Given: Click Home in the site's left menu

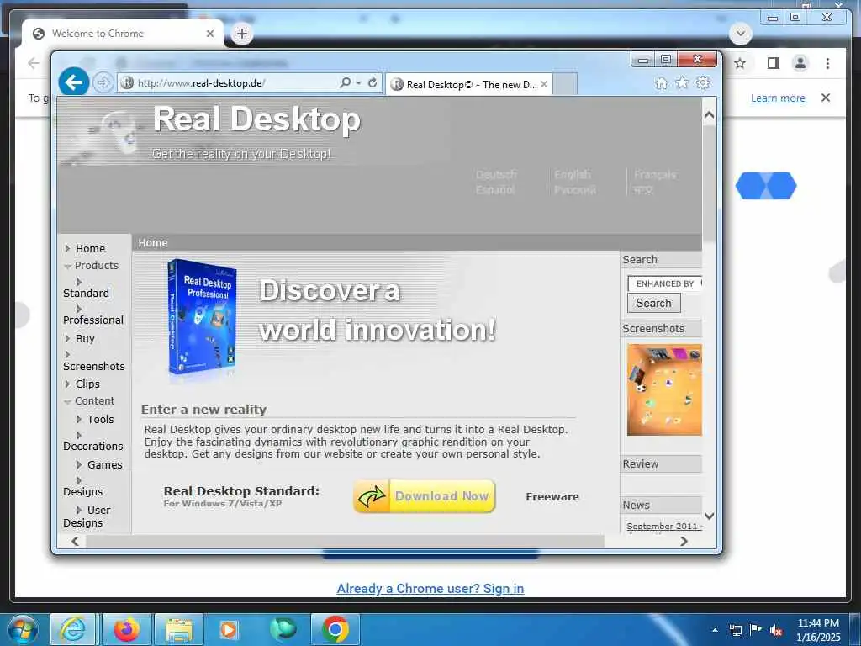Looking at the screenshot, I should click(90, 248).
